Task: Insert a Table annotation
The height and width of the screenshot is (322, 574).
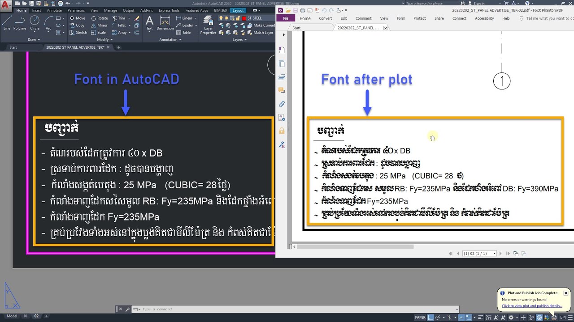Action: (183, 33)
